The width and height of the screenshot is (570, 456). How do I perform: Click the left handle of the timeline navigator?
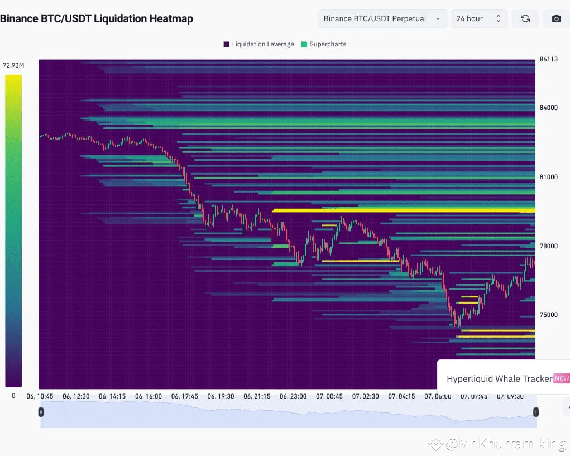(41, 412)
